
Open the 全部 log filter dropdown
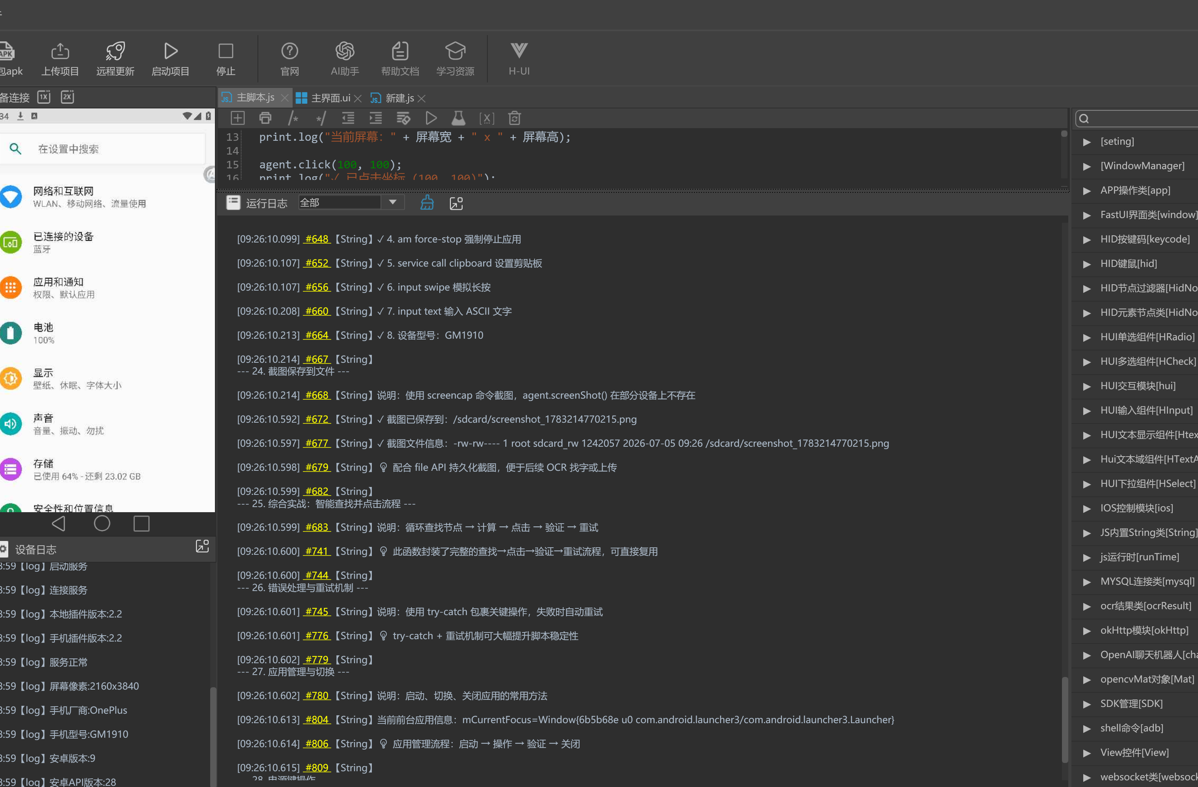[x=351, y=202]
